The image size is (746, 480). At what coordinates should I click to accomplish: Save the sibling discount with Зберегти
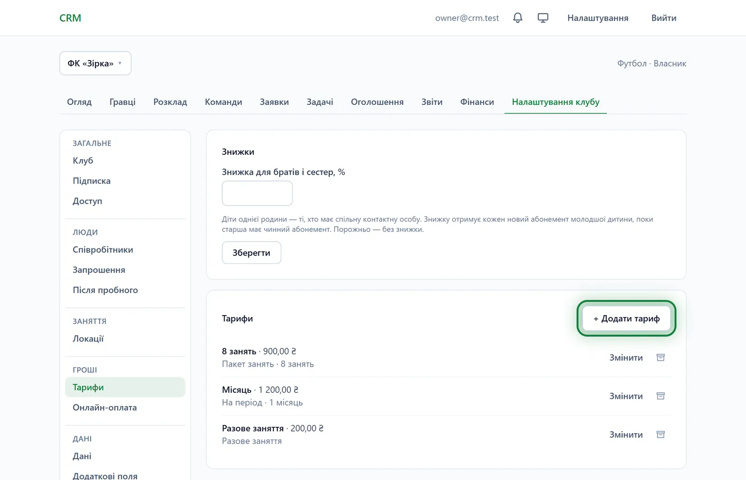point(252,253)
